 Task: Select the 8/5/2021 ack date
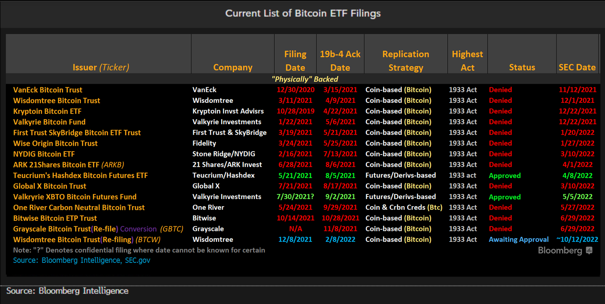340,176
